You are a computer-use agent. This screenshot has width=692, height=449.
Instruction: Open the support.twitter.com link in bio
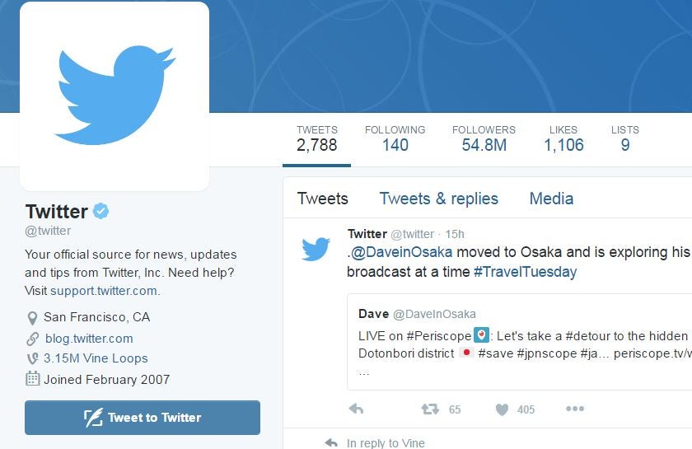tap(104, 291)
